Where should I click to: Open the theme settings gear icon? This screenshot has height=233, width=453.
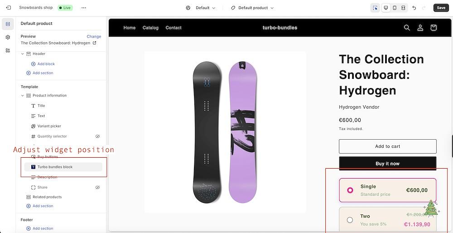(x=8, y=37)
